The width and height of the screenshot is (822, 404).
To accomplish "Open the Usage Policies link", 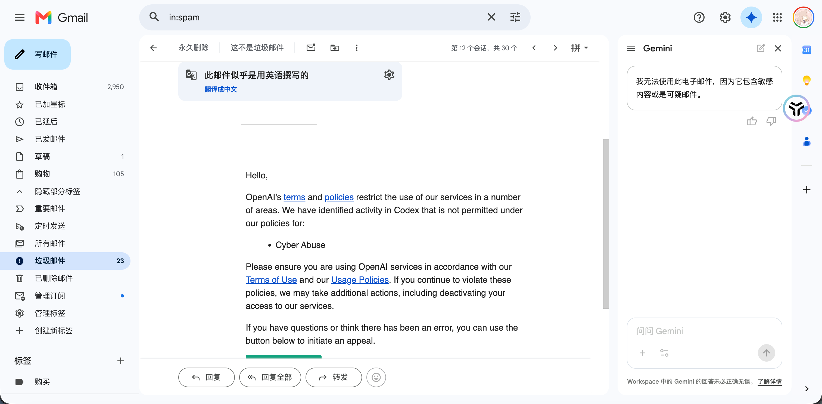I will 360,280.
